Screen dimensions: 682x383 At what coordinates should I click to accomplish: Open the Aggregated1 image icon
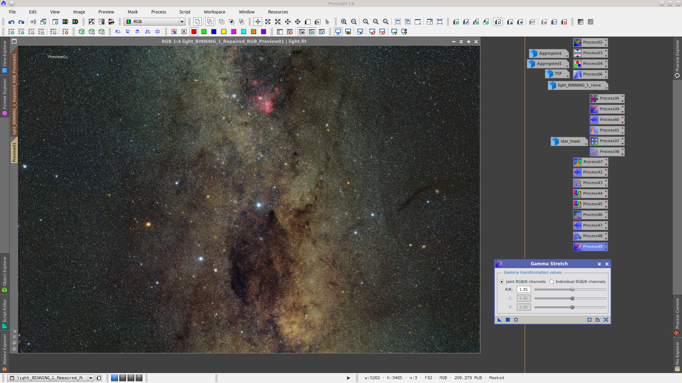coord(548,63)
